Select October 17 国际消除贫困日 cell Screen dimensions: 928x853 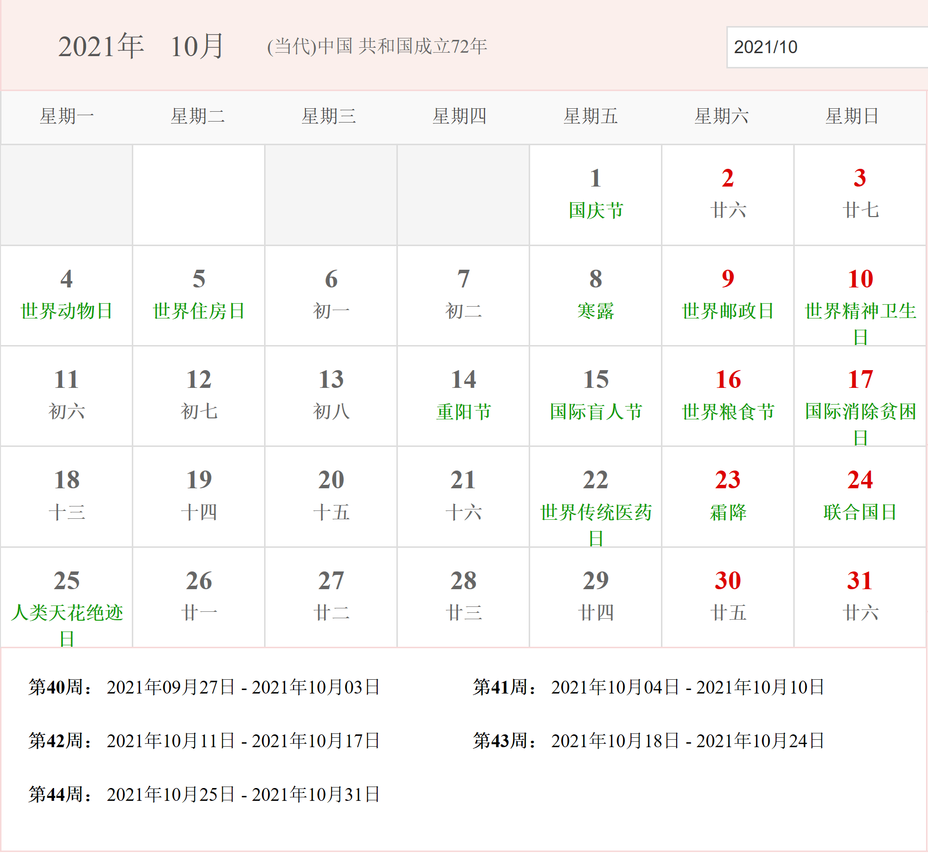point(860,396)
